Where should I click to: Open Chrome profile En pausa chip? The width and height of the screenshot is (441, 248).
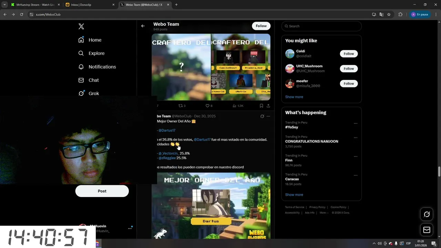pyautogui.click(x=420, y=14)
